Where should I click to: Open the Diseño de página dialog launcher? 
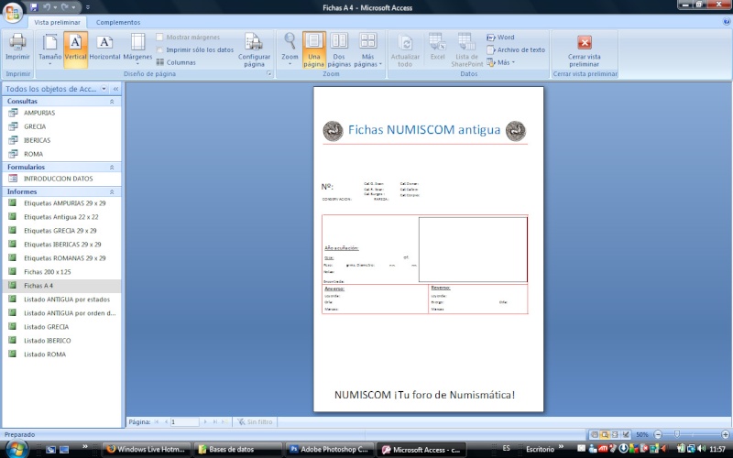(x=269, y=74)
